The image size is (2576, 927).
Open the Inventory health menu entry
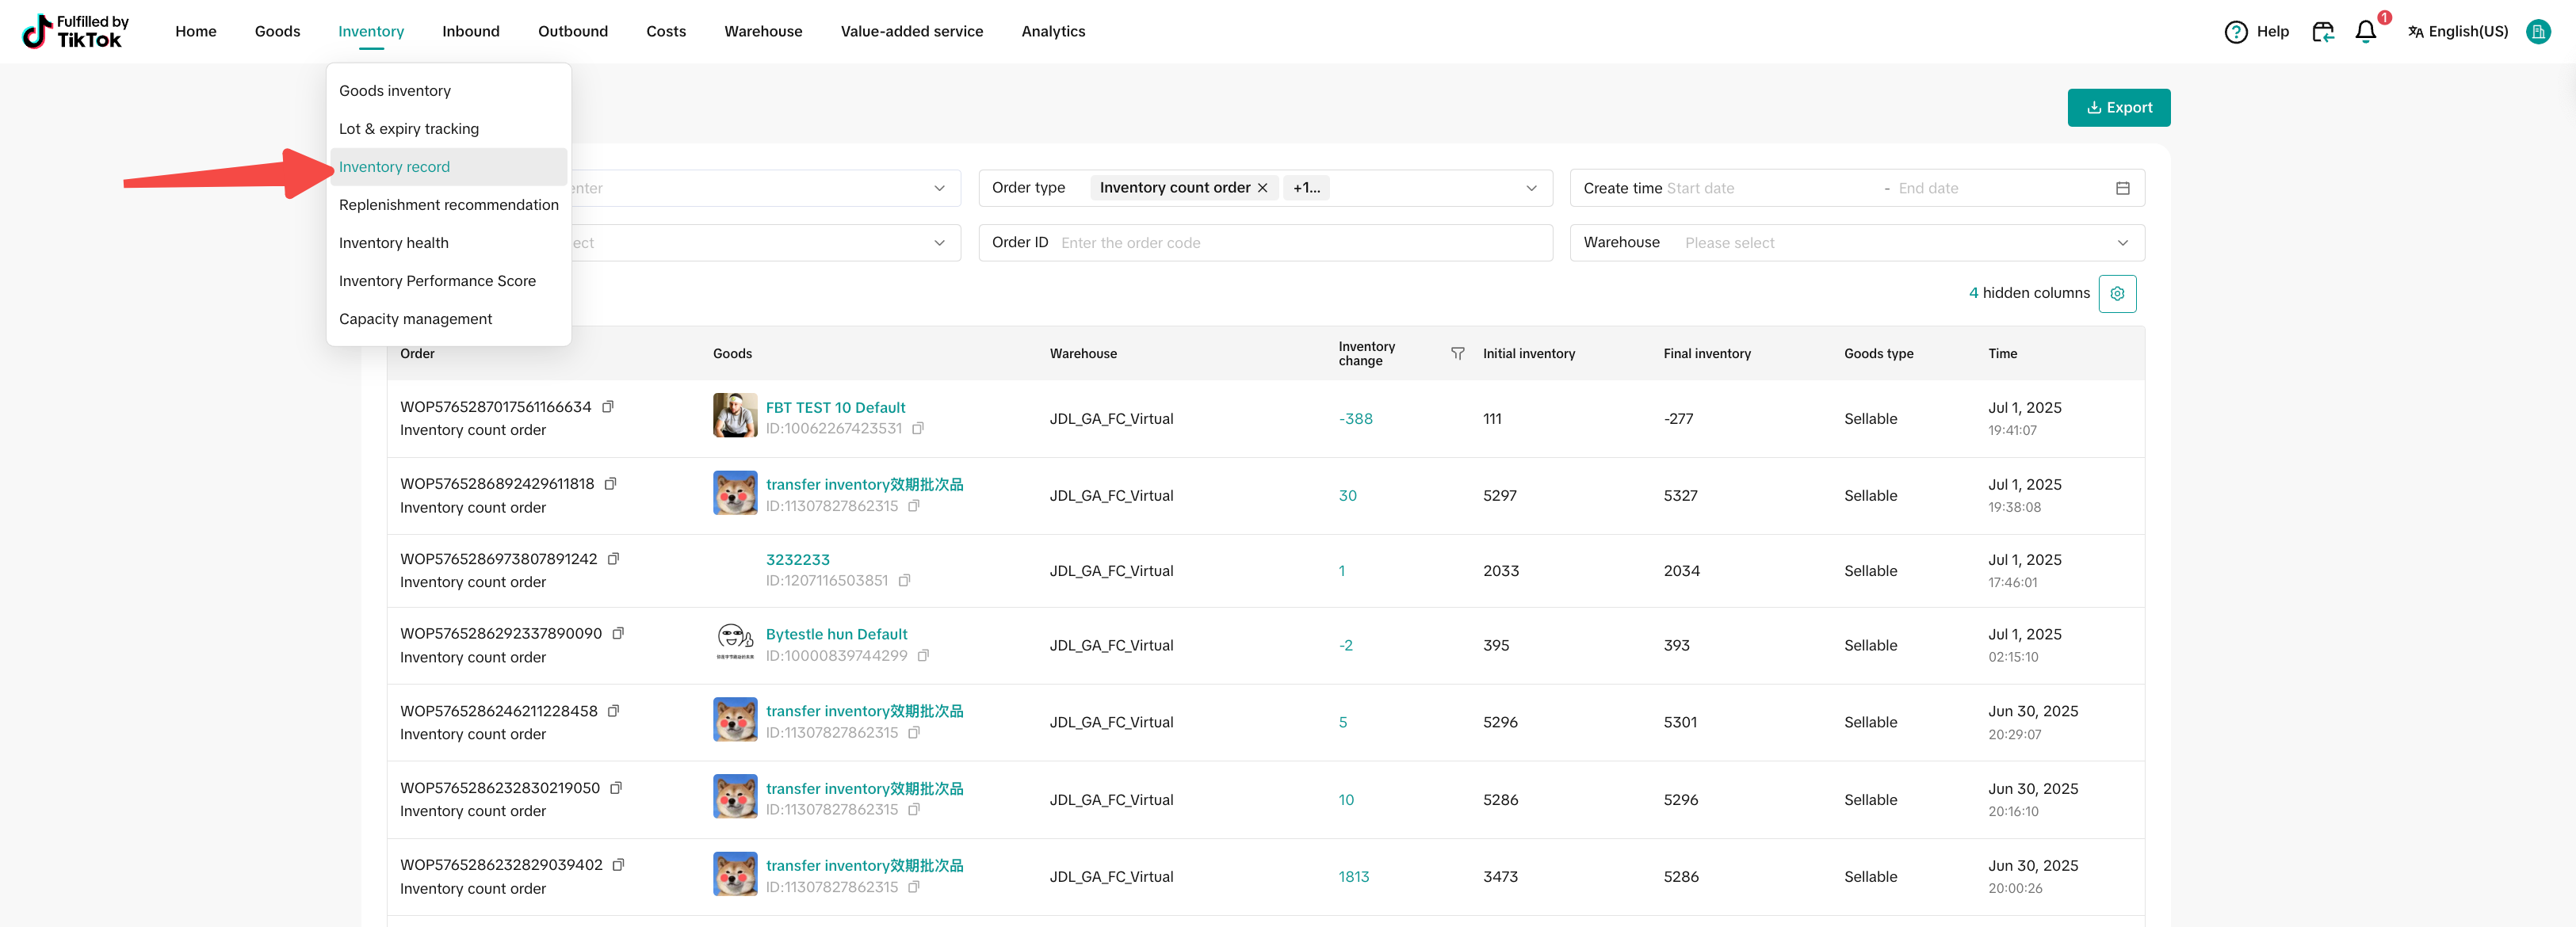(x=393, y=243)
